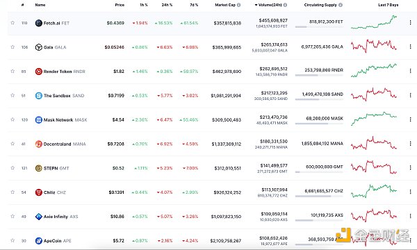Click the Render Token red logo icon
Screen dimensions: 417x250
pyautogui.click(x=38, y=72)
